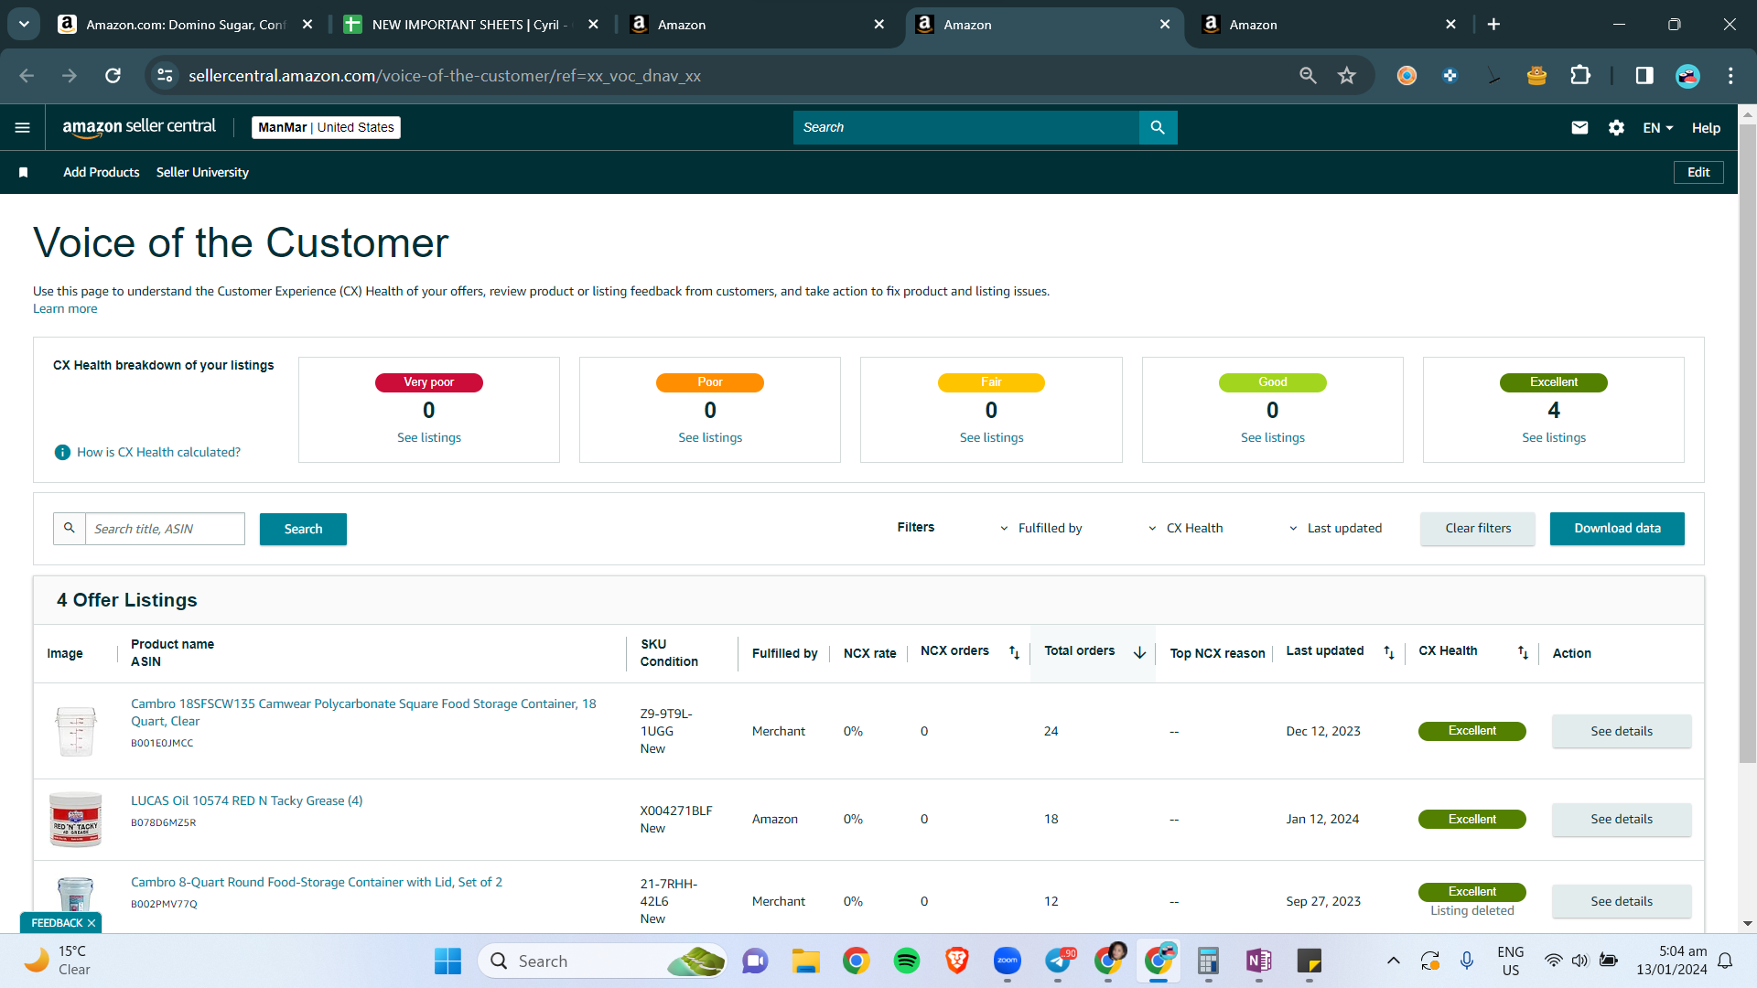The image size is (1757, 988).
Task: See details for the LUCAS Oil grease listing
Action: click(1622, 820)
